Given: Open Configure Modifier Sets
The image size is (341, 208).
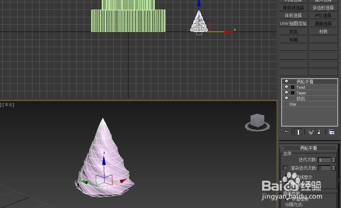Looking at the screenshot, I should point(331,132).
